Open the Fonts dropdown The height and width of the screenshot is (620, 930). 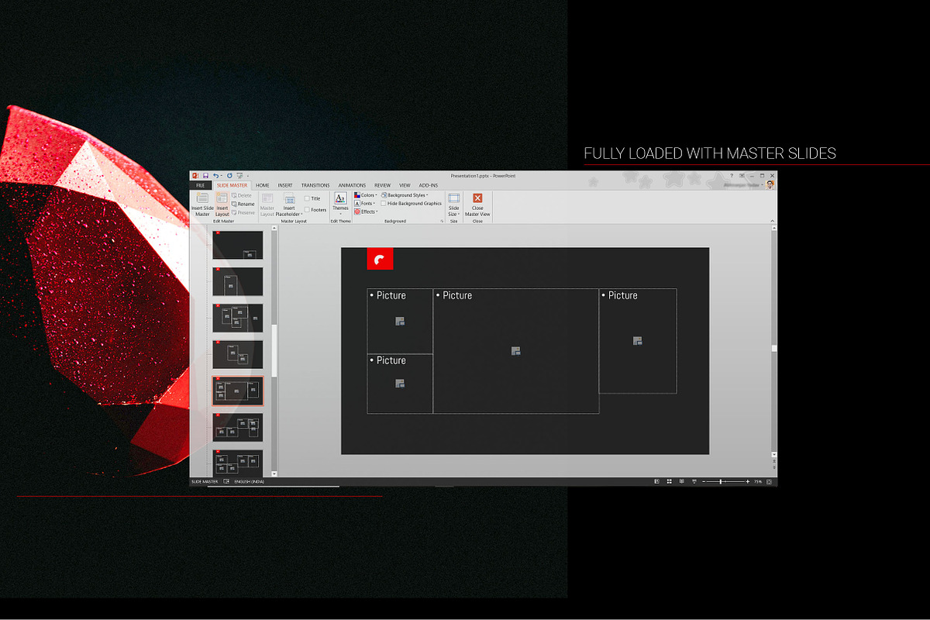(365, 203)
